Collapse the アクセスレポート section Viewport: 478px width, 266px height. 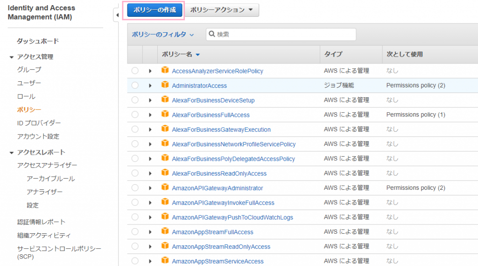pos(12,153)
